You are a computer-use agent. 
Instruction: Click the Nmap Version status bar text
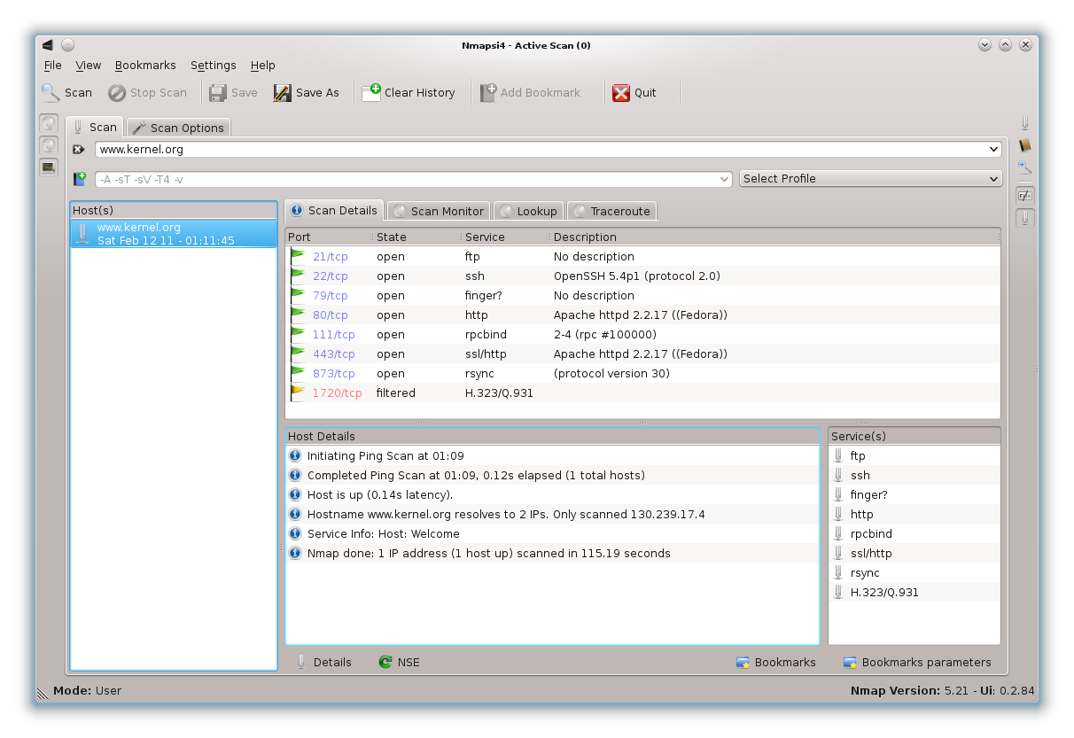point(942,690)
